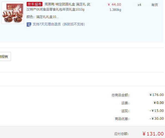
Task: Click the ¥44.00 unit price
Action: (x=114, y=5)
